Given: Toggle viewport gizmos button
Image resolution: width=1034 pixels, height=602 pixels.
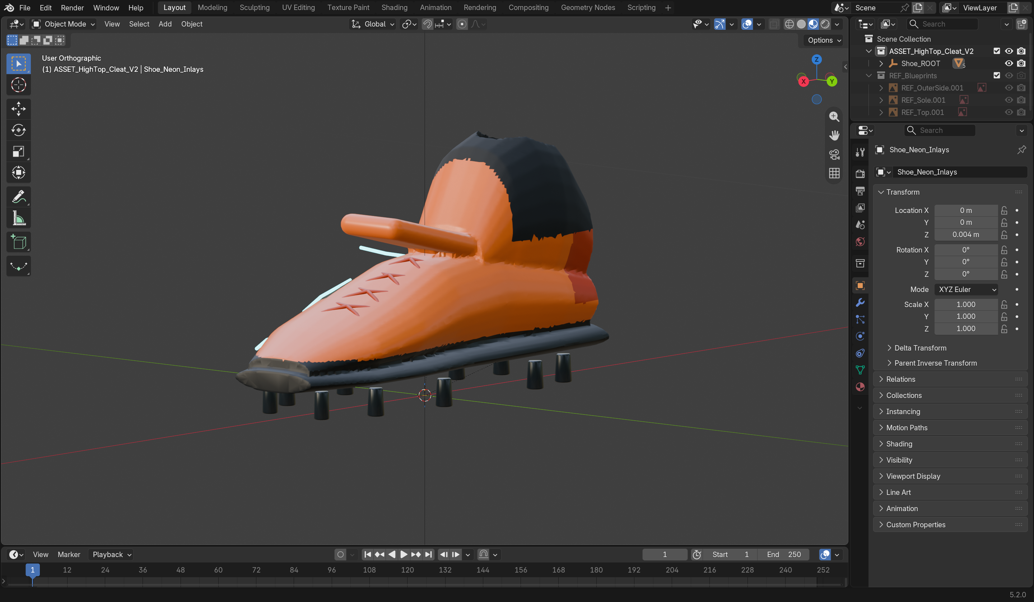Looking at the screenshot, I should 720,24.
